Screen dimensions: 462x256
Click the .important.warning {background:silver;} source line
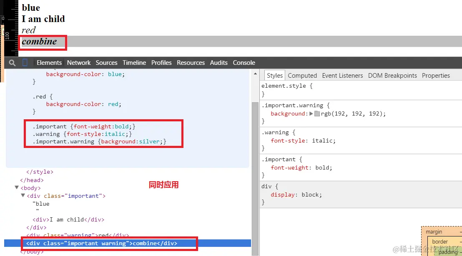pos(99,141)
